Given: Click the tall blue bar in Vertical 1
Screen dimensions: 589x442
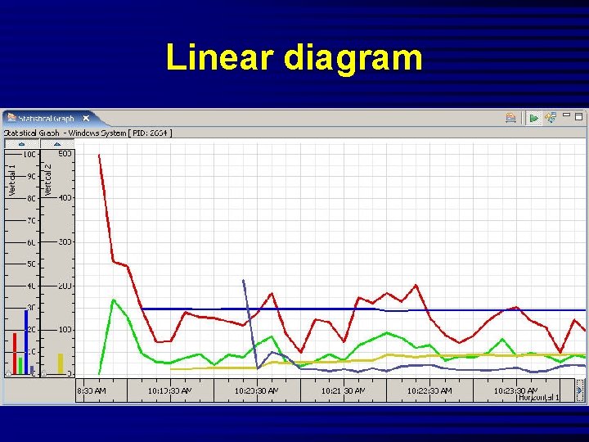Looking at the screenshot, I should click(26, 342).
